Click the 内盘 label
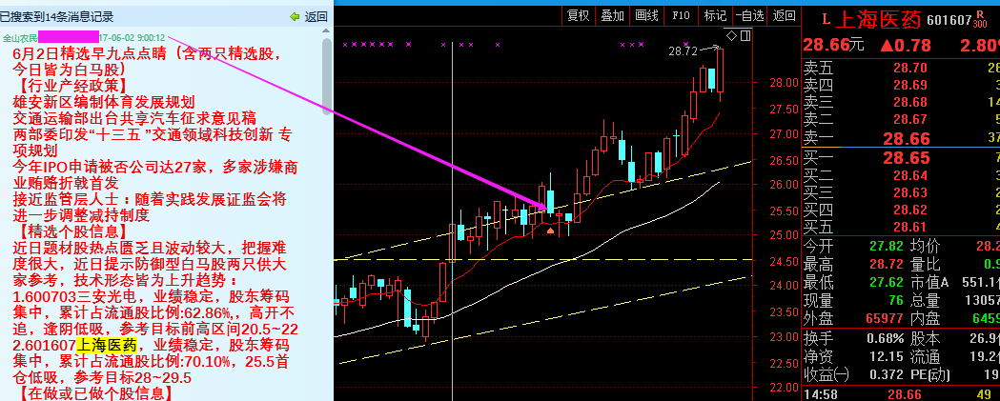Screen dimensions: 1000x401 [926, 318]
